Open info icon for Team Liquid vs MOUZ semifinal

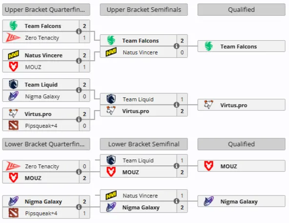pos(177,166)
